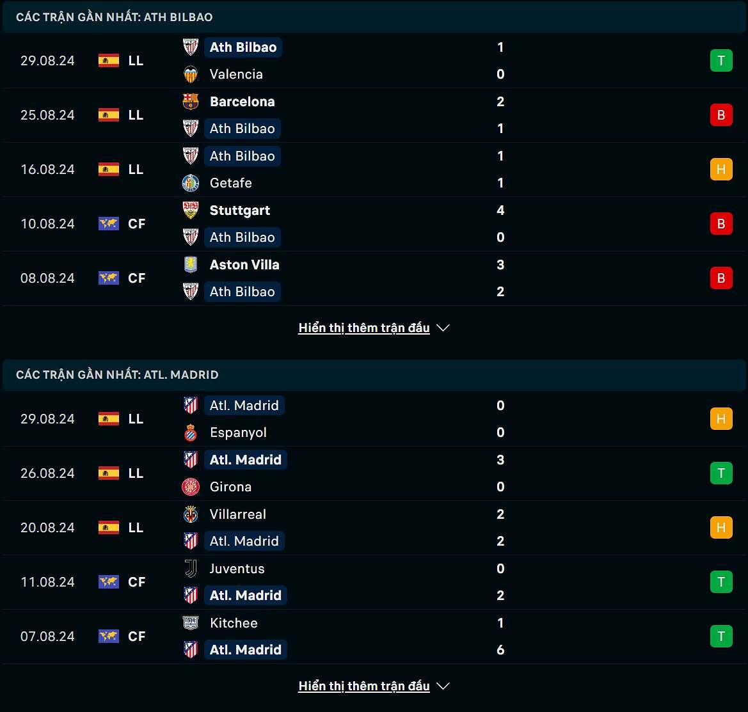748x712 pixels.
Task: Click the Barcelona club crest icon
Action: (190, 102)
